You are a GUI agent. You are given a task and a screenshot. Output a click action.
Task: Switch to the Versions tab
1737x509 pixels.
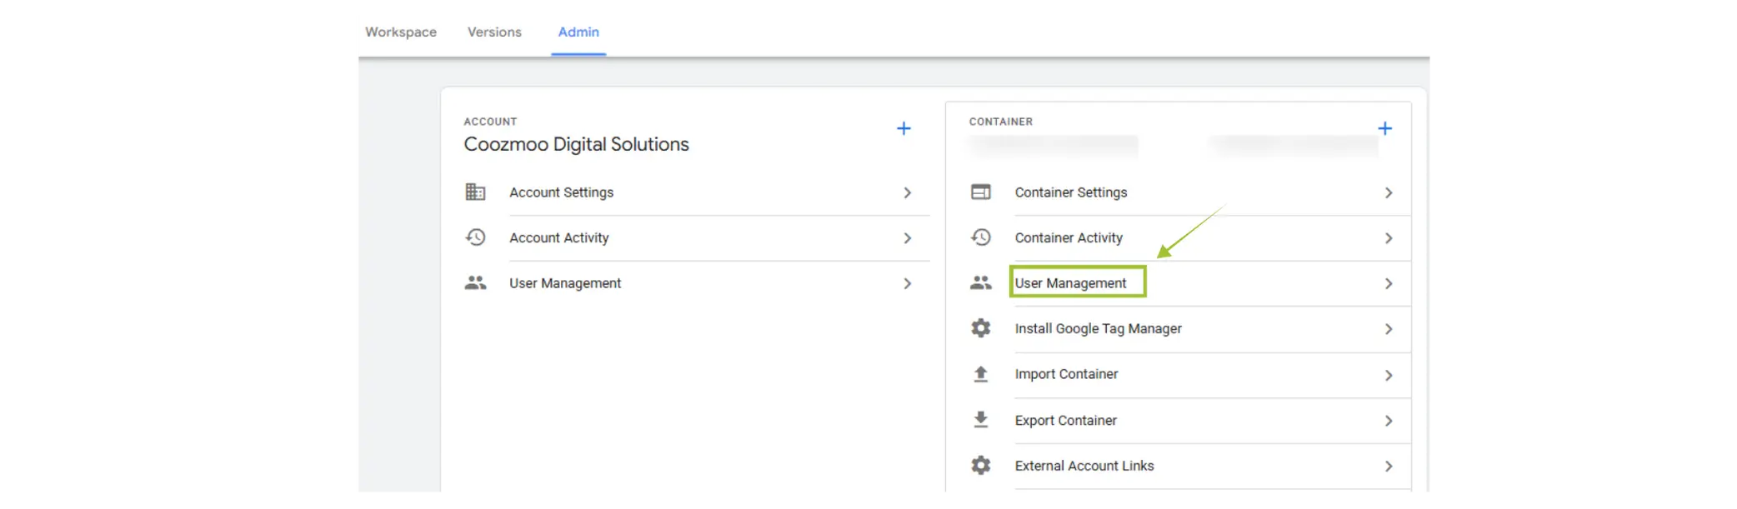click(494, 32)
